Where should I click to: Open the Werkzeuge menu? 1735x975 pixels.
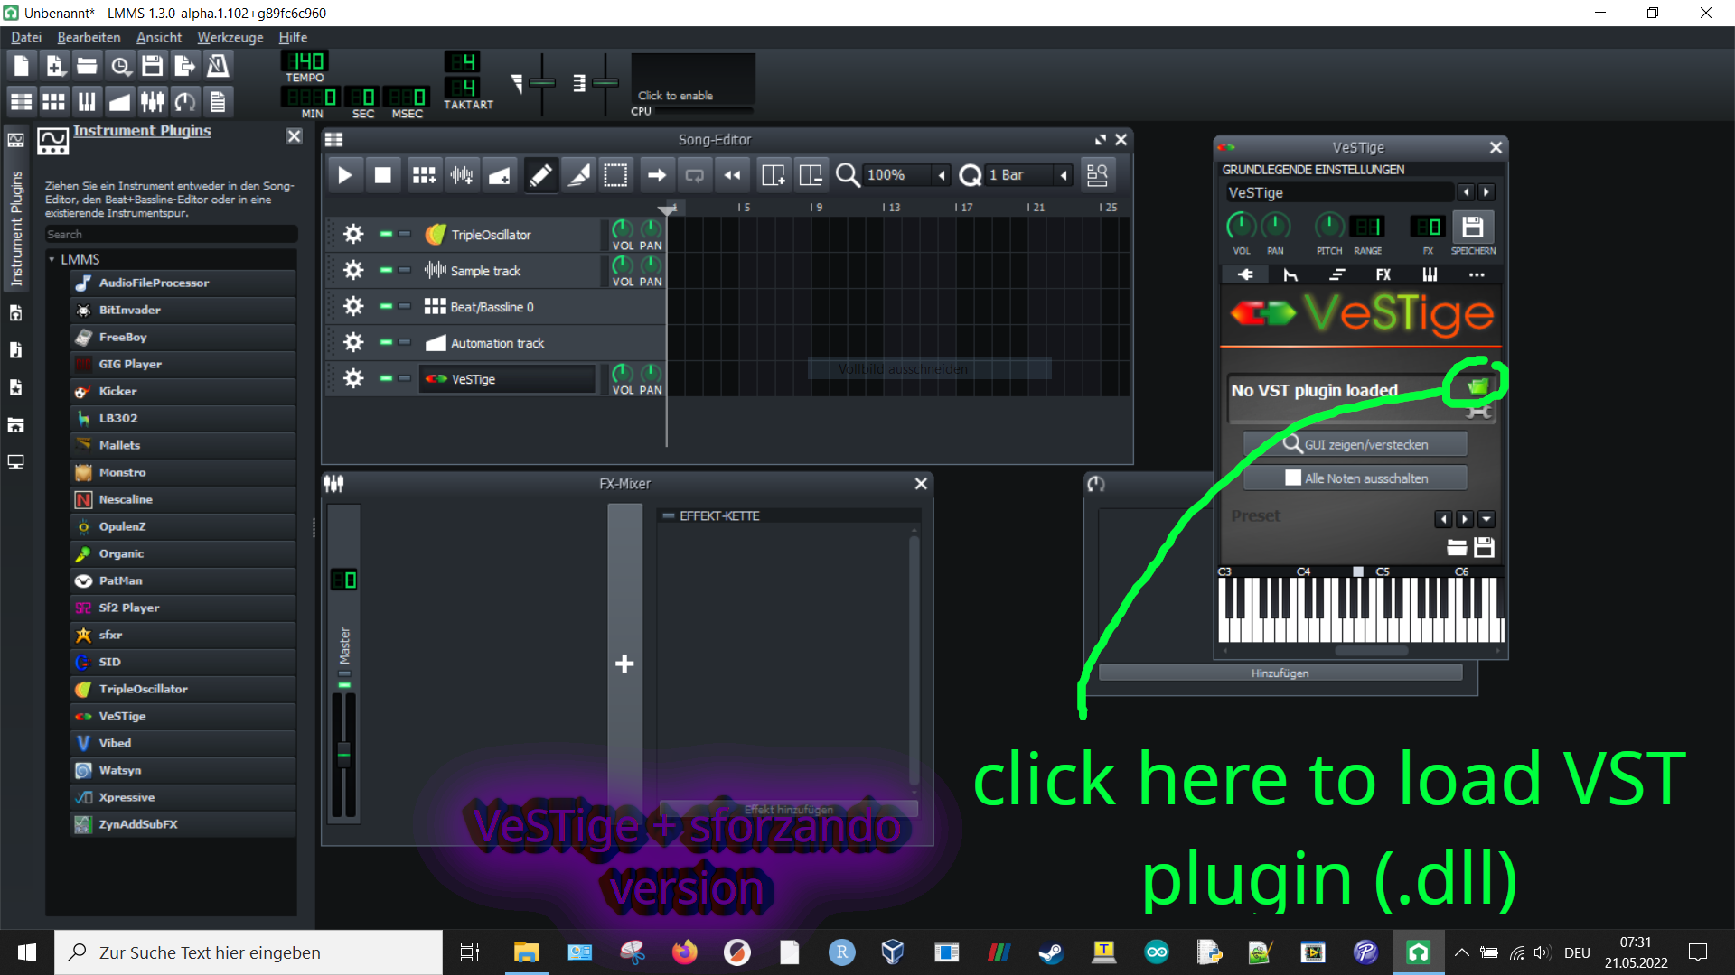pos(228,37)
